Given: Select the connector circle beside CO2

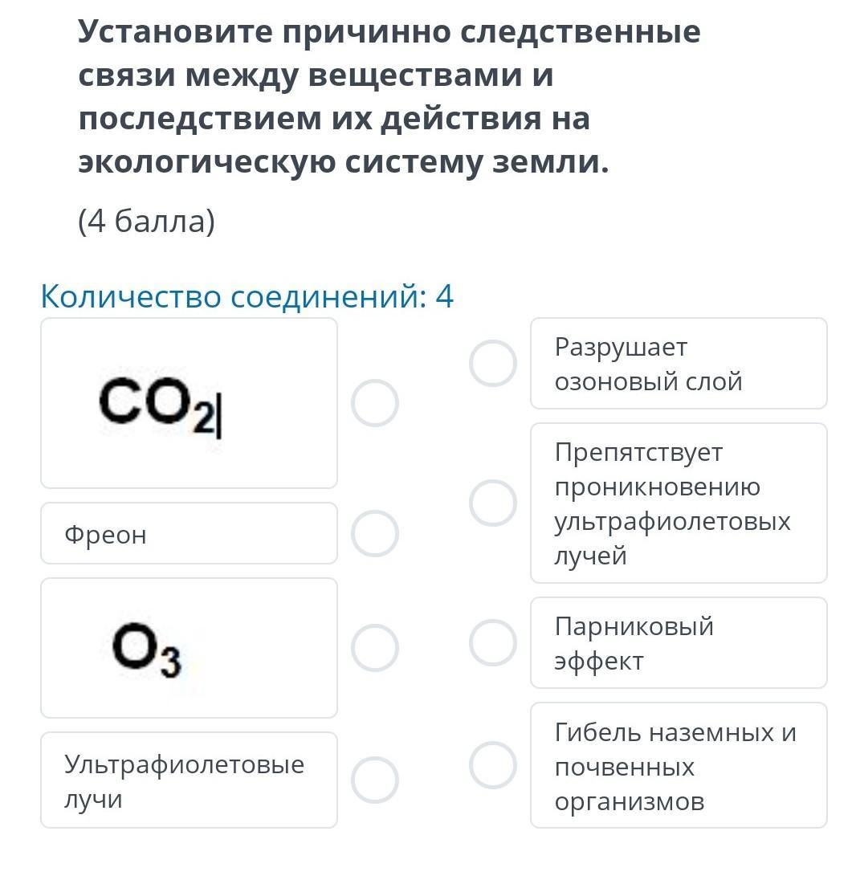Looking at the screenshot, I should click(x=375, y=402).
